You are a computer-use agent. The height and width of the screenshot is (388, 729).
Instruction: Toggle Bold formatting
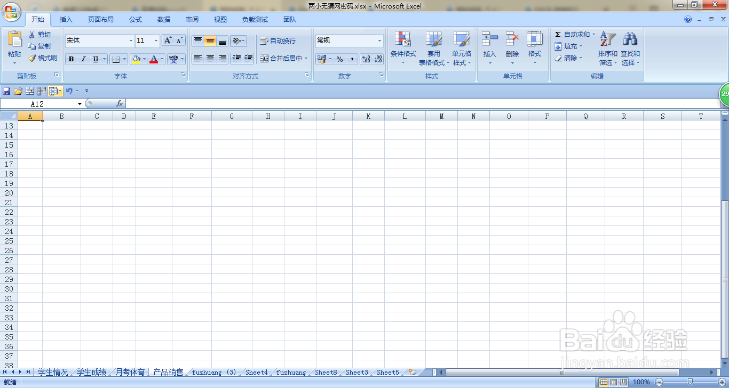coord(71,59)
